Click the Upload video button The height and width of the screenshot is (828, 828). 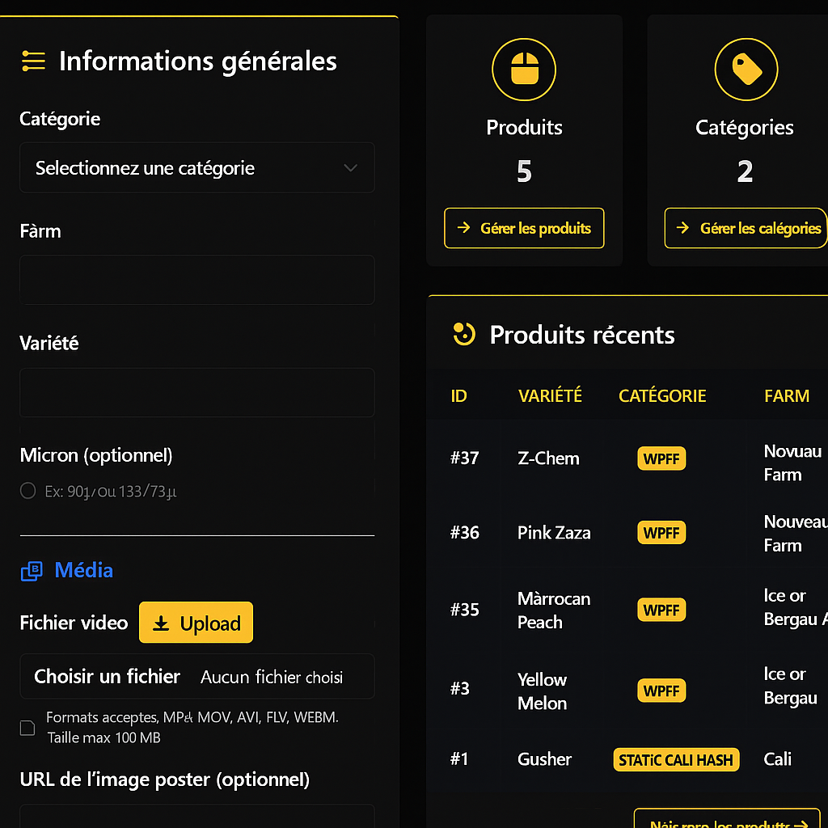pos(196,623)
